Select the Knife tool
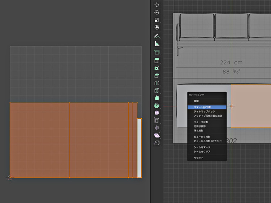 pyautogui.click(x=157, y=91)
